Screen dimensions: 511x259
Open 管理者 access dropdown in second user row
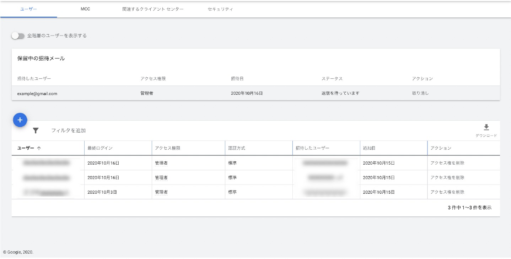point(161,177)
